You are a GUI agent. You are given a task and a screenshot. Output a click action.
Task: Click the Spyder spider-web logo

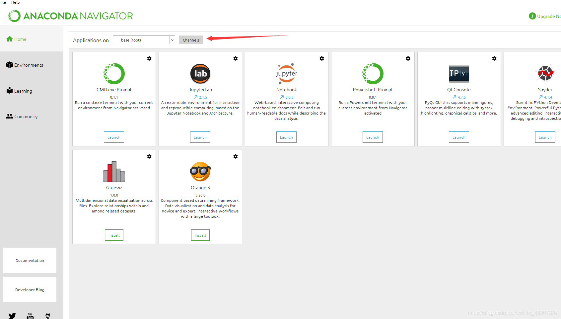pos(545,73)
